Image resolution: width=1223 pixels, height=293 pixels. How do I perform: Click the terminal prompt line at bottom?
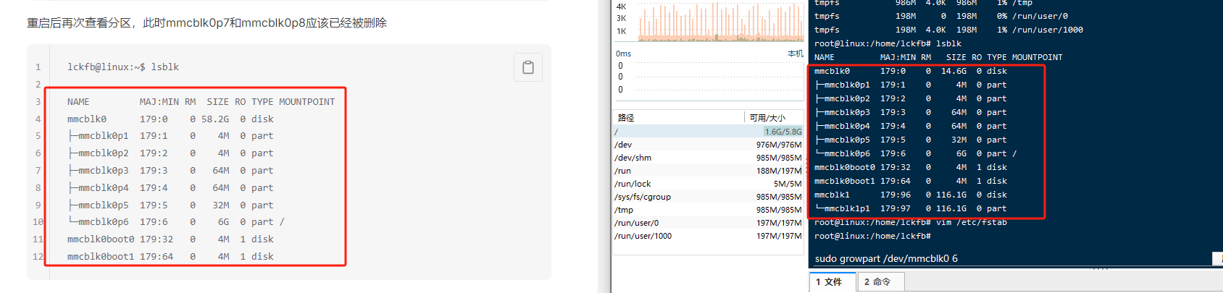[x=872, y=236]
